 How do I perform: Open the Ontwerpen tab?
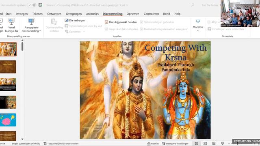[x=54, y=14]
